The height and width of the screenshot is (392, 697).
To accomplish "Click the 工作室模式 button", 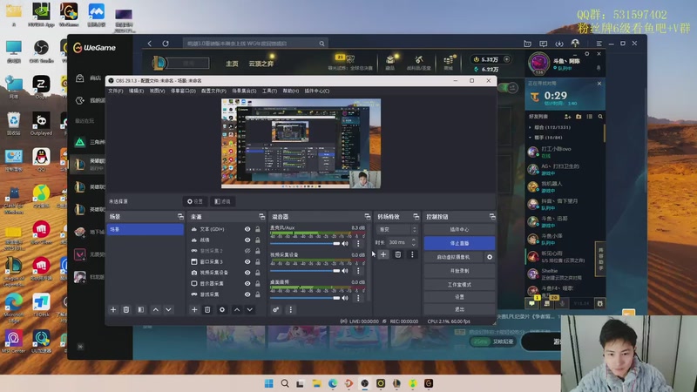I will point(459,285).
